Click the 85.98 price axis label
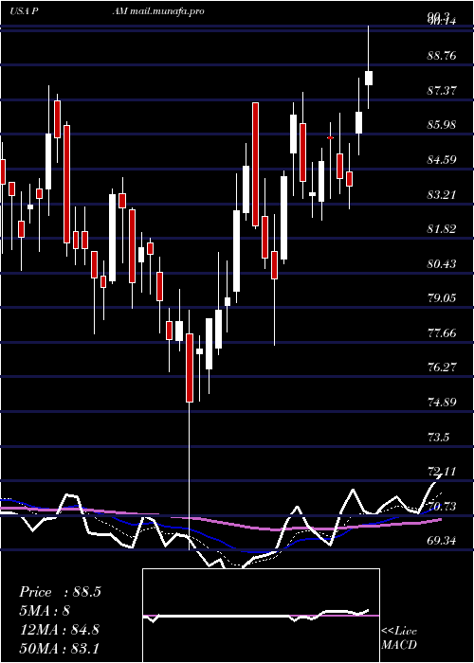The image size is (474, 663). (442, 125)
